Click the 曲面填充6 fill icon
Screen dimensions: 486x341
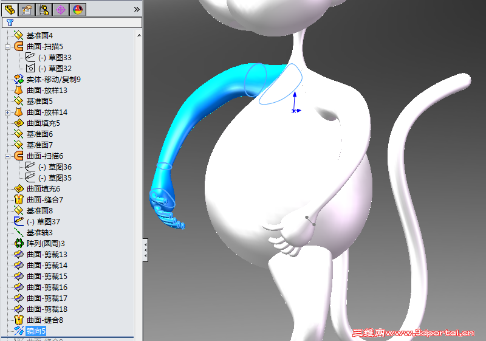tap(19, 188)
